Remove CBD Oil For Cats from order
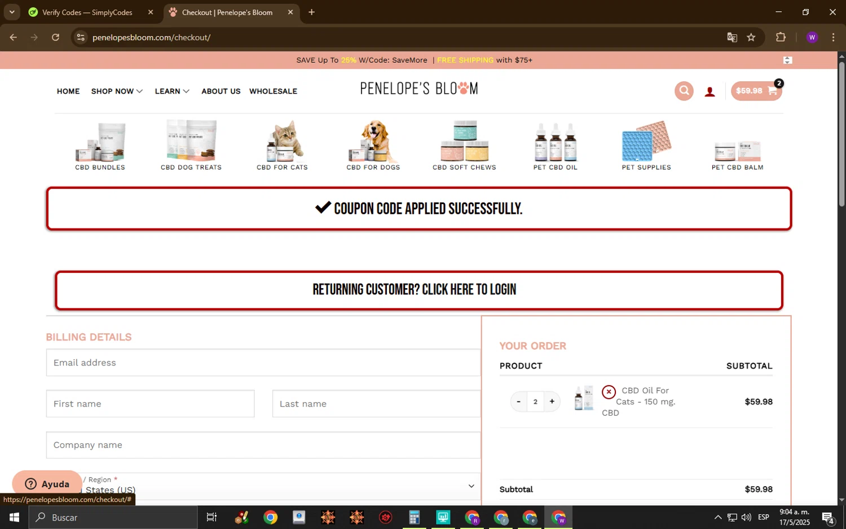Image resolution: width=846 pixels, height=529 pixels. tap(609, 391)
